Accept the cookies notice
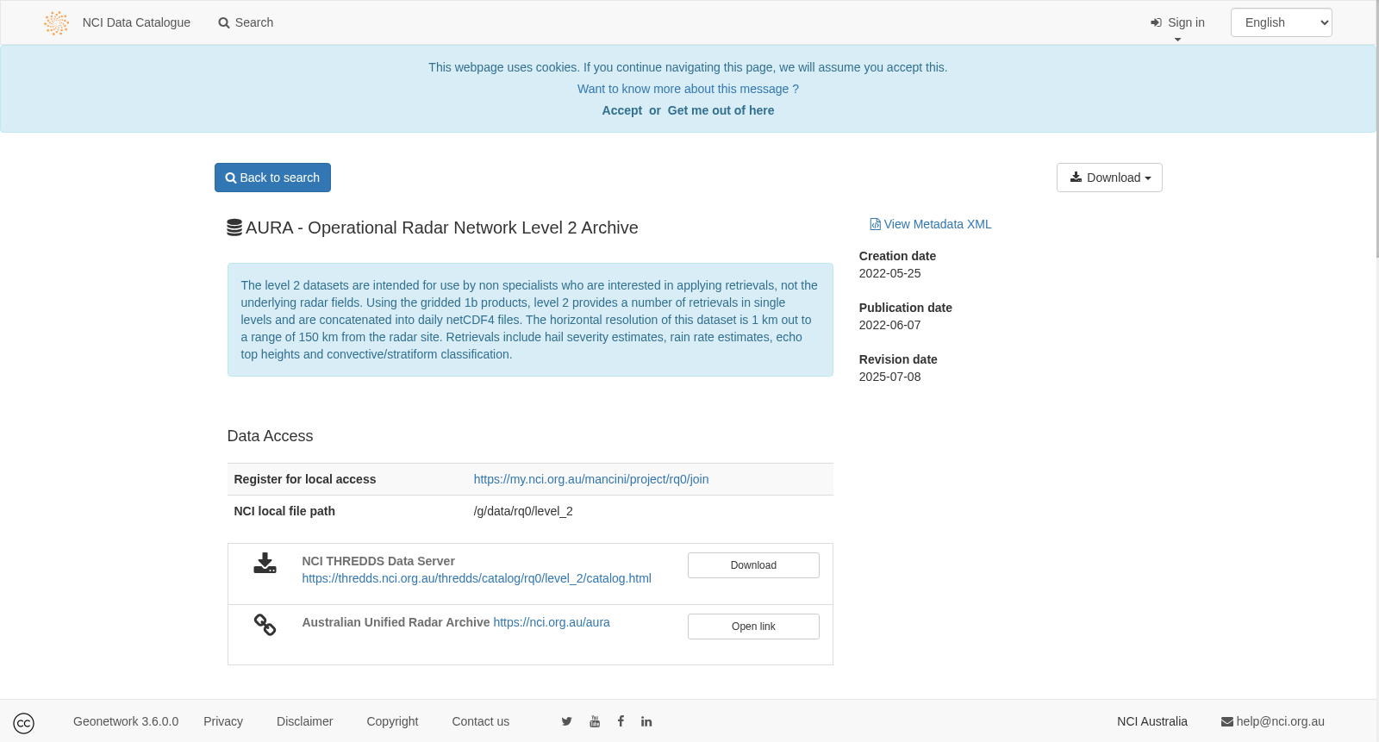 coord(621,110)
